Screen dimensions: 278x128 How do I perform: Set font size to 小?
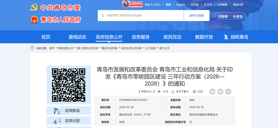[164, 92]
